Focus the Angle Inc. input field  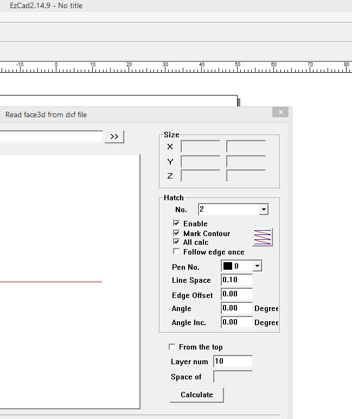click(236, 322)
